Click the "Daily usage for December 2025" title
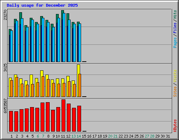Image resolution: width=179 pixels, height=140 pixels. 42,5
